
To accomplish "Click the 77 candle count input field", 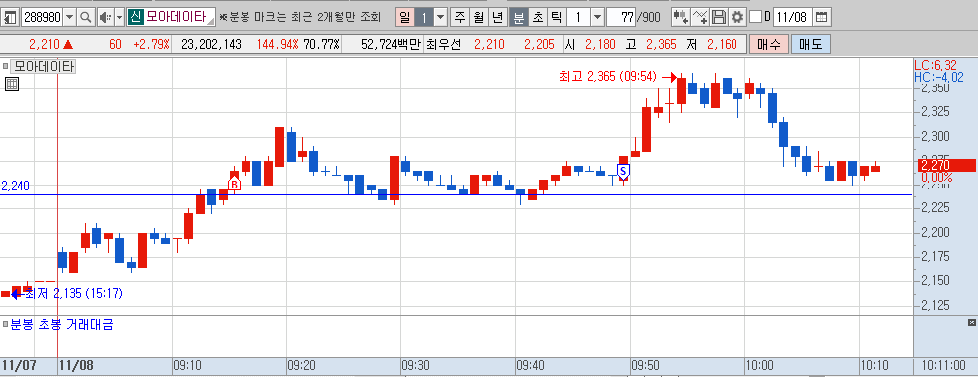I will click(621, 17).
